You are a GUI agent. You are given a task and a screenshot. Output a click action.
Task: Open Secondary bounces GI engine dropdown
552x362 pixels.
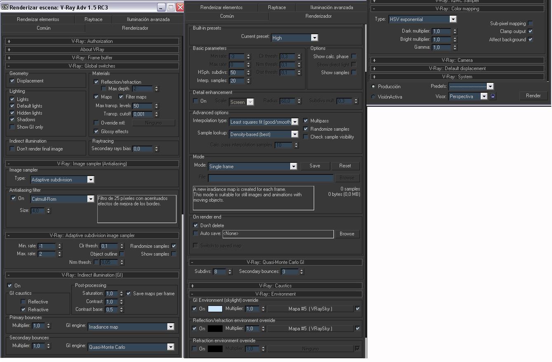[132, 347]
